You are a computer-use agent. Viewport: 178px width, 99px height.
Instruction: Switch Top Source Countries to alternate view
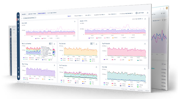click(52, 43)
